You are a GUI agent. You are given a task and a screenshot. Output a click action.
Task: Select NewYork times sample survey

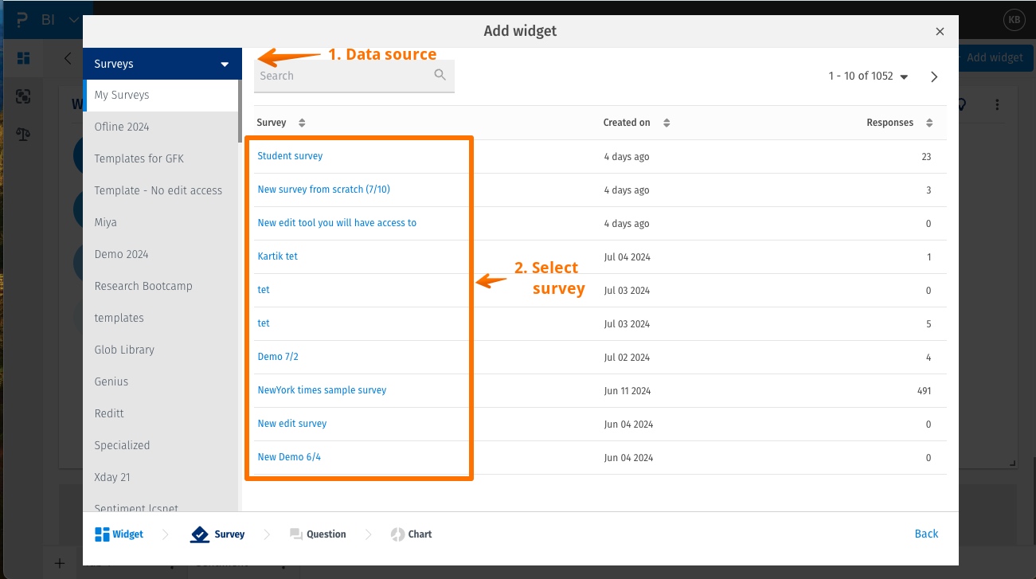click(x=322, y=390)
